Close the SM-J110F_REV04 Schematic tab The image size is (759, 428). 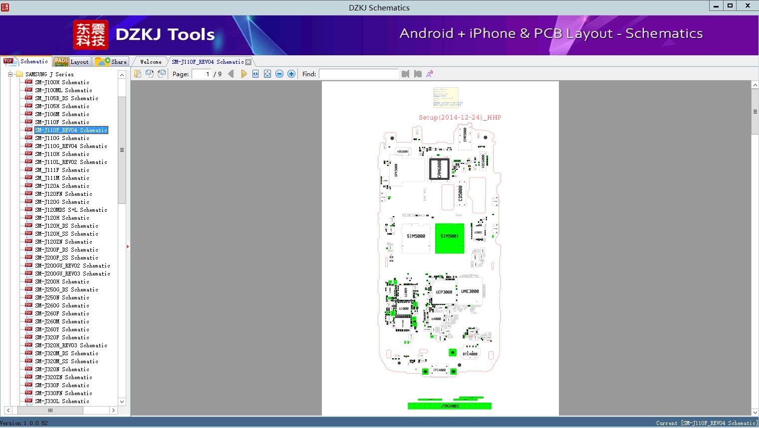point(249,62)
